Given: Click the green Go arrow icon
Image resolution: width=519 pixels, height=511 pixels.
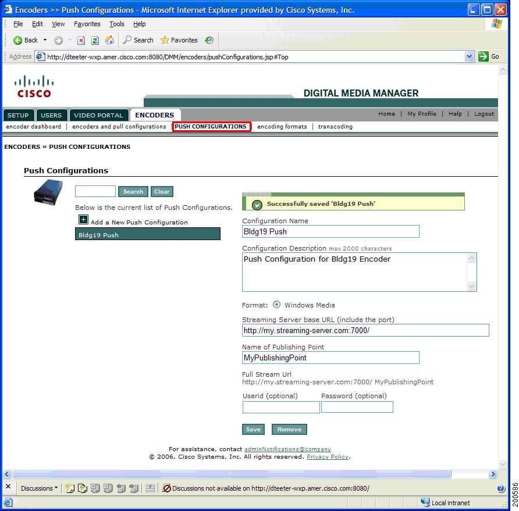Looking at the screenshot, I should pyautogui.click(x=482, y=56).
